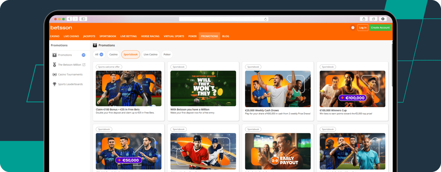Open Sports Leaderboards sidebar link
This screenshot has width=441, height=172.
[x=70, y=84]
